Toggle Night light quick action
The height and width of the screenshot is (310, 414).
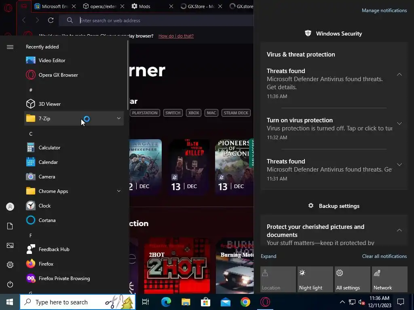point(315,279)
